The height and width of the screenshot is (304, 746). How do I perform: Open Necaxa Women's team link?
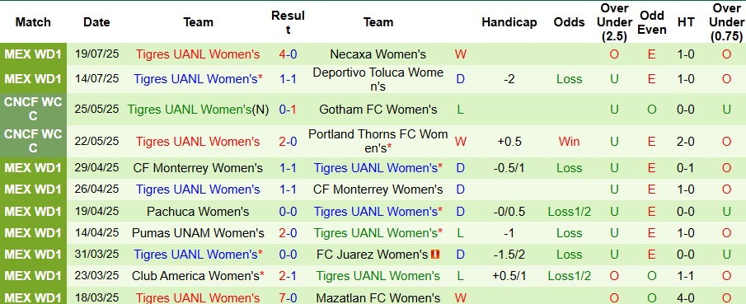[x=378, y=54]
